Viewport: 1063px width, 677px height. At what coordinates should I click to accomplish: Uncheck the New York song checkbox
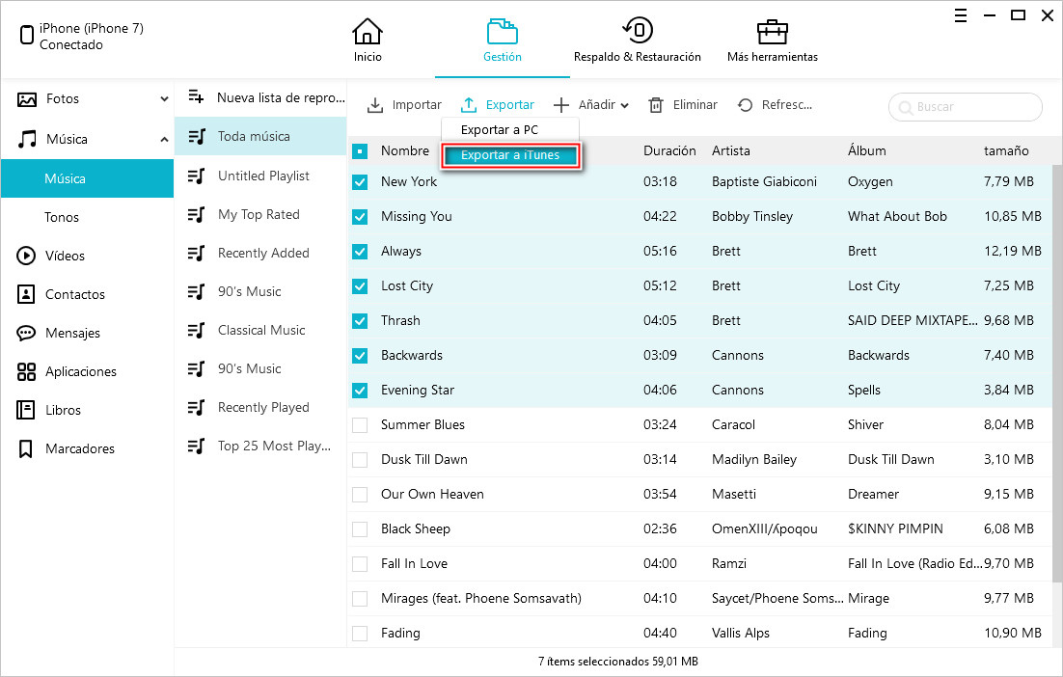click(x=360, y=182)
